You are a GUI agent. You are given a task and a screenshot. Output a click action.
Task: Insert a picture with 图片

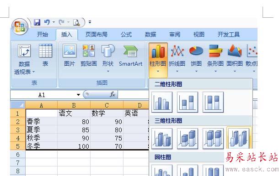tap(70, 55)
